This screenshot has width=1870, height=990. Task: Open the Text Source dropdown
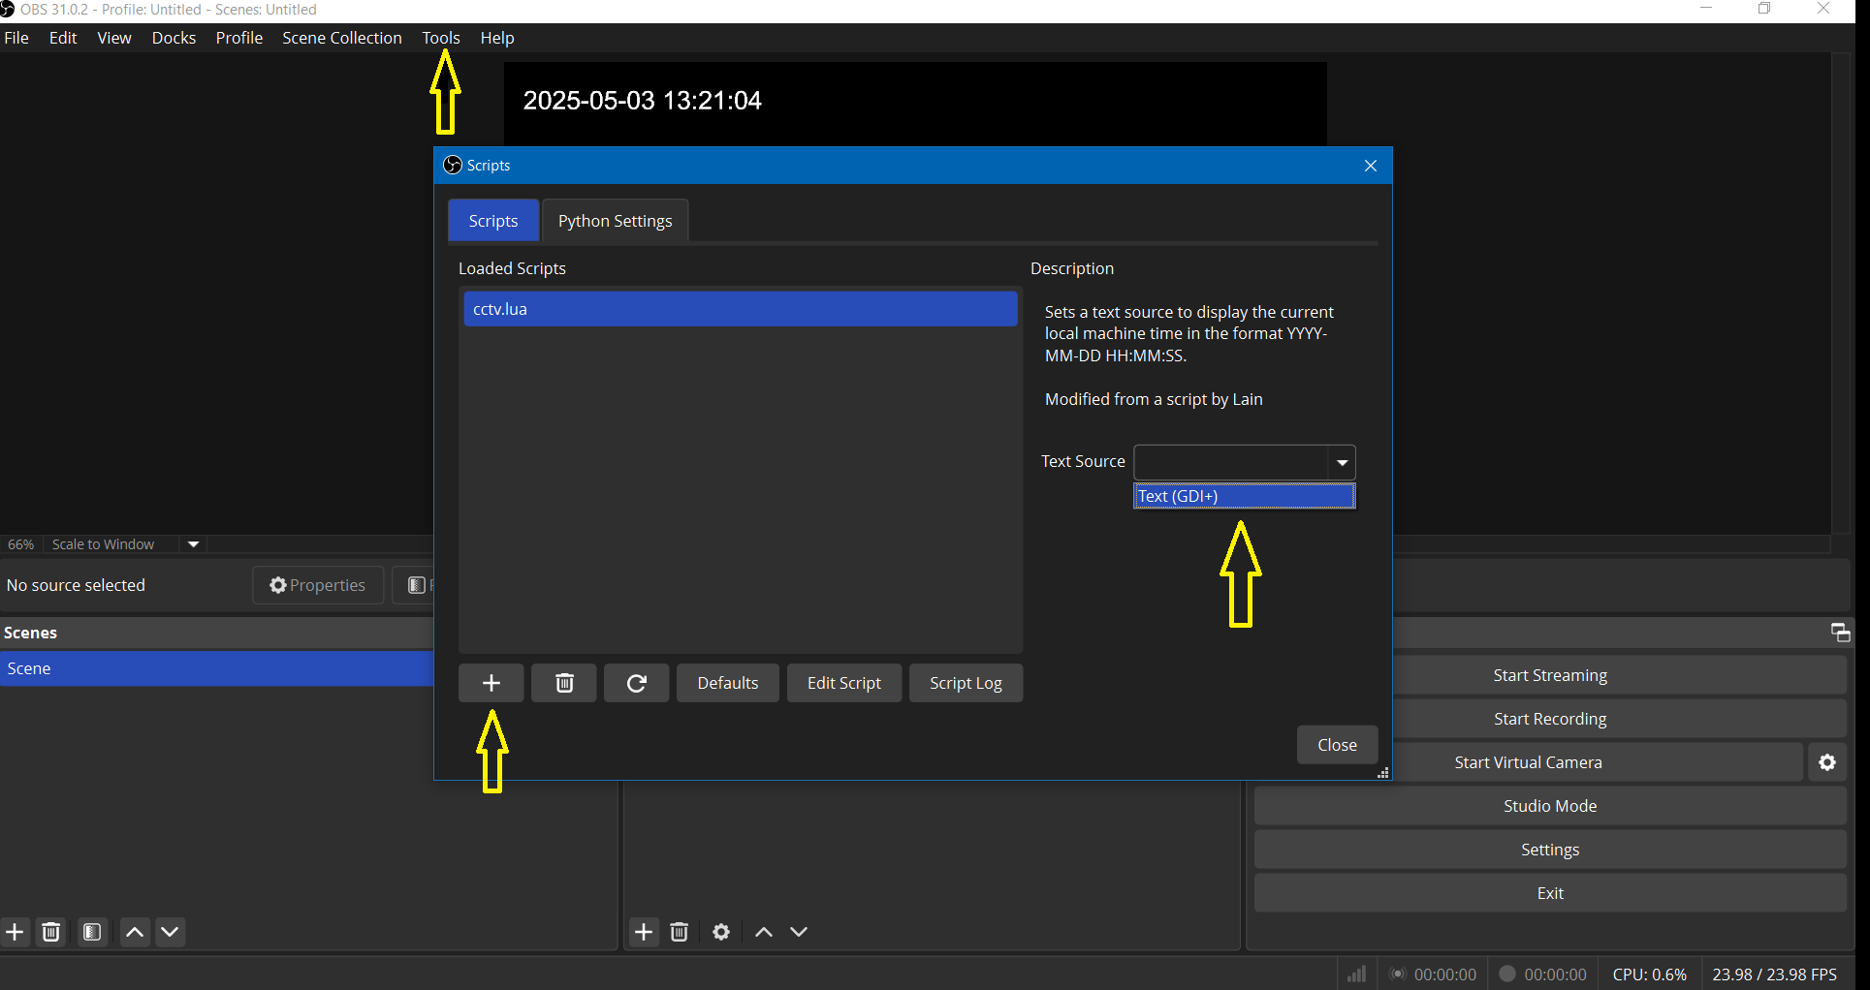click(1245, 462)
